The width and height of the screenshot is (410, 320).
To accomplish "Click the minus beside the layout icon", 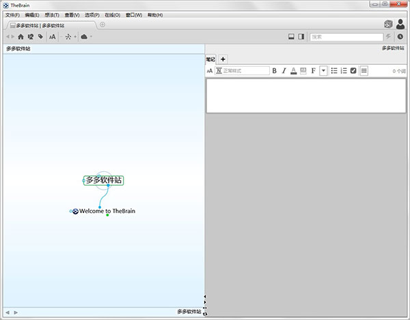I will tap(61, 37).
